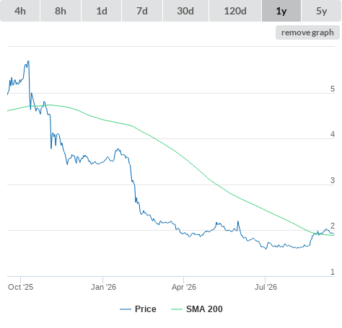Expand chart to 5y range
Image resolution: width=342 pixels, height=328 pixels.
(321, 11)
